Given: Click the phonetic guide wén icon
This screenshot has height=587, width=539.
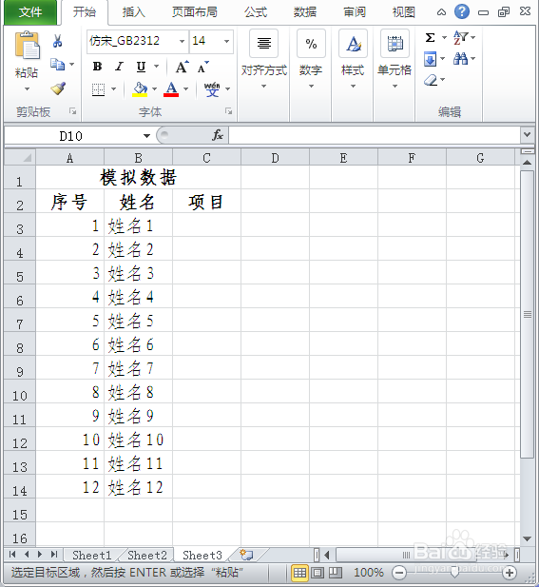Looking at the screenshot, I should click(212, 89).
